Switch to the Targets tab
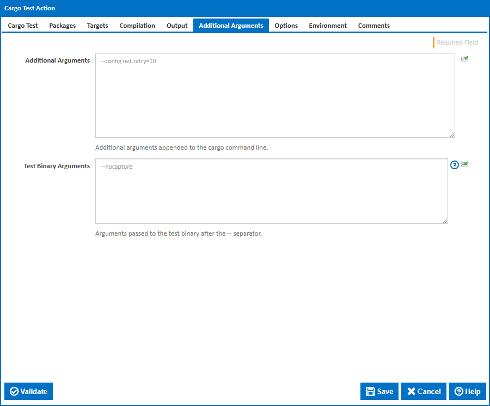 [97, 25]
